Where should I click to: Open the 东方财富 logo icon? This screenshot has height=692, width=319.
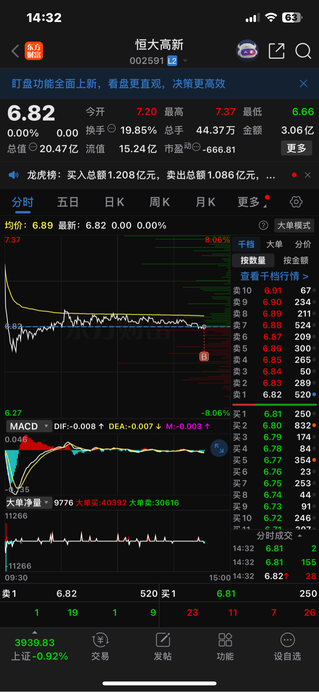pyautogui.click(x=34, y=51)
